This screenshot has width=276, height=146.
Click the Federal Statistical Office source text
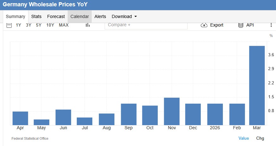click(30, 138)
